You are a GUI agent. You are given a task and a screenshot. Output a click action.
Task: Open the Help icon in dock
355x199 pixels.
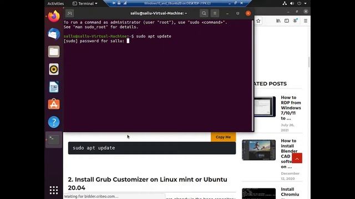click(54, 122)
